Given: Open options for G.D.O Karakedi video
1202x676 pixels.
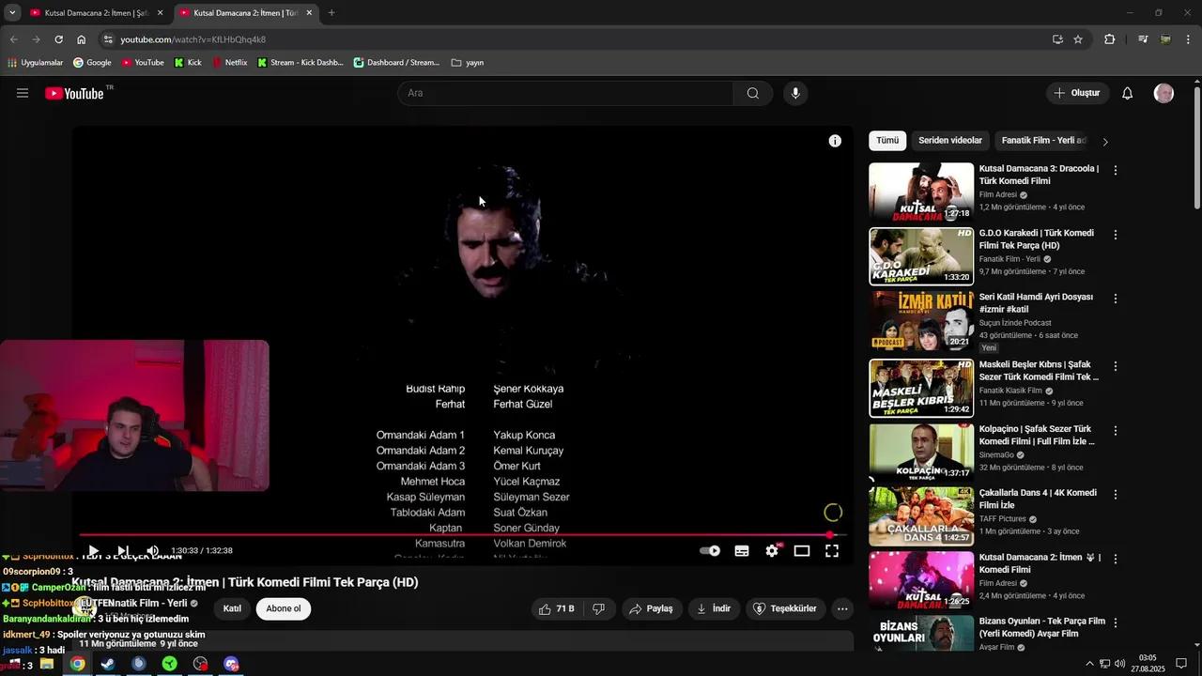Looking at the screenshot, I should tap(1116, 235).
